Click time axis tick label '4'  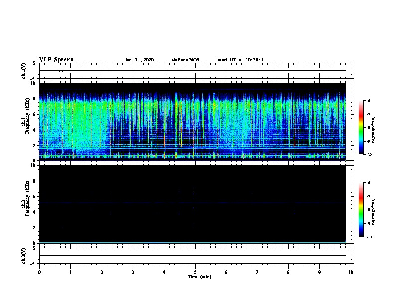pos(164,272)
